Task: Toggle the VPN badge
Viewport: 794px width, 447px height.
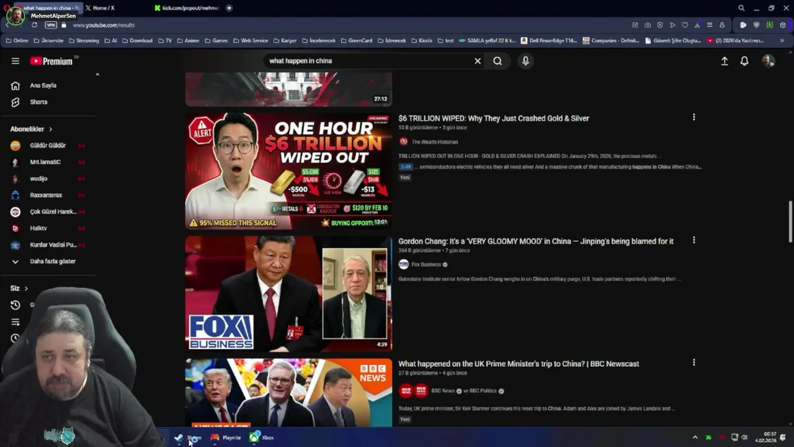Action: click(x=51, y=25)
